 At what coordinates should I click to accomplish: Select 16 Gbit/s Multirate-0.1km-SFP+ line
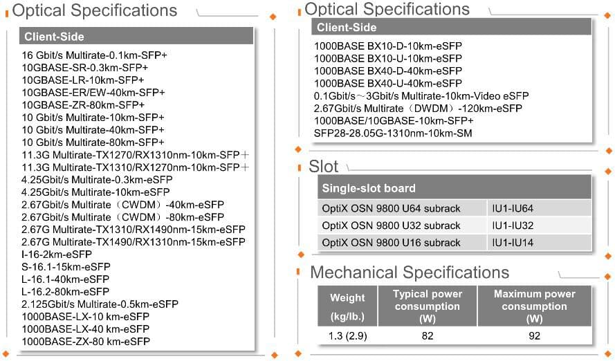94,55
